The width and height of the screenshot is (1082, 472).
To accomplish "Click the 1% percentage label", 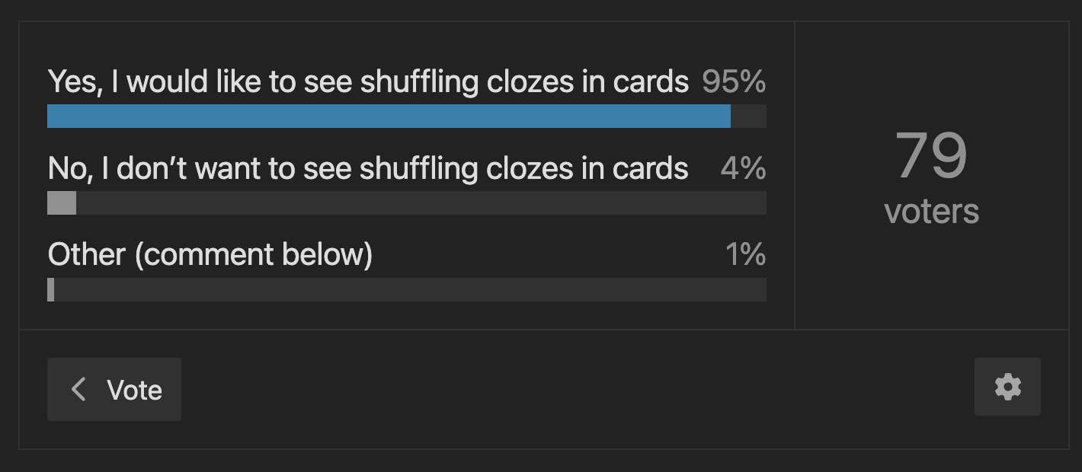I will [745, 254].
